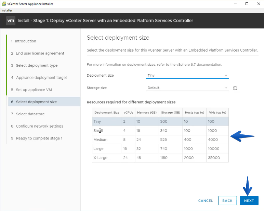
Task: Go to step 1 Introduction
Action: 24,41
